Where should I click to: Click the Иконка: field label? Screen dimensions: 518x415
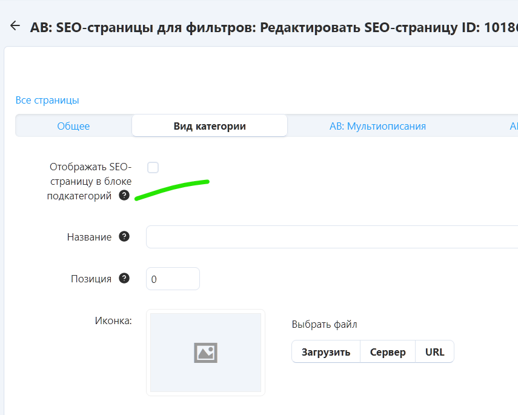point(113,320)
